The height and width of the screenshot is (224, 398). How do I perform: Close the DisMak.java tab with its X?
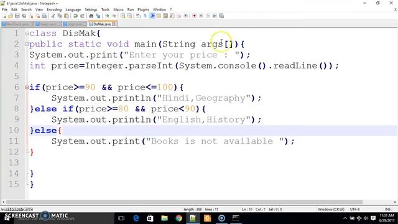114,24
